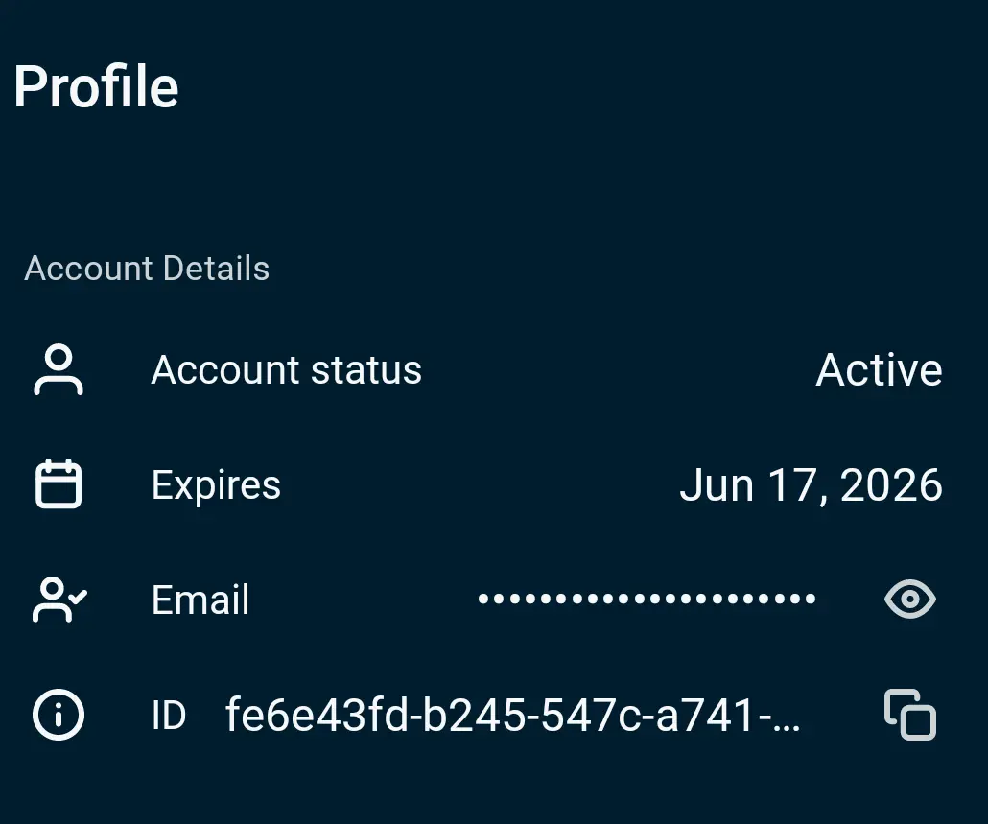
Task: Click the calendar icon beside Expires
Action: pyautogui.click(x=59, y=483)
